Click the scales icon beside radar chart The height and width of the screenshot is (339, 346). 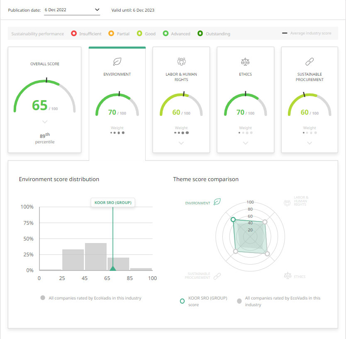click(288, 275)
